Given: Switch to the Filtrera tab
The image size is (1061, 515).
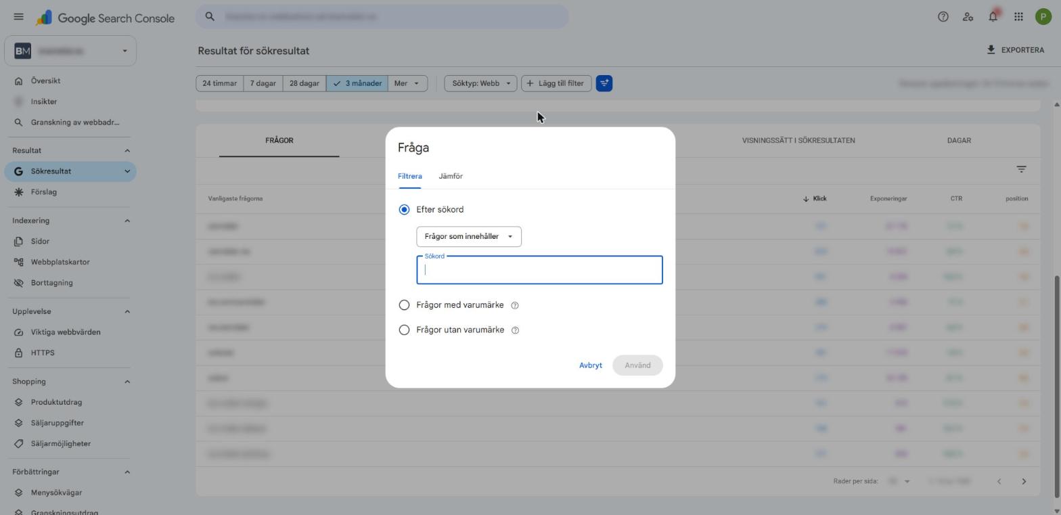Looking at the screenshot, I should (409, 177).
